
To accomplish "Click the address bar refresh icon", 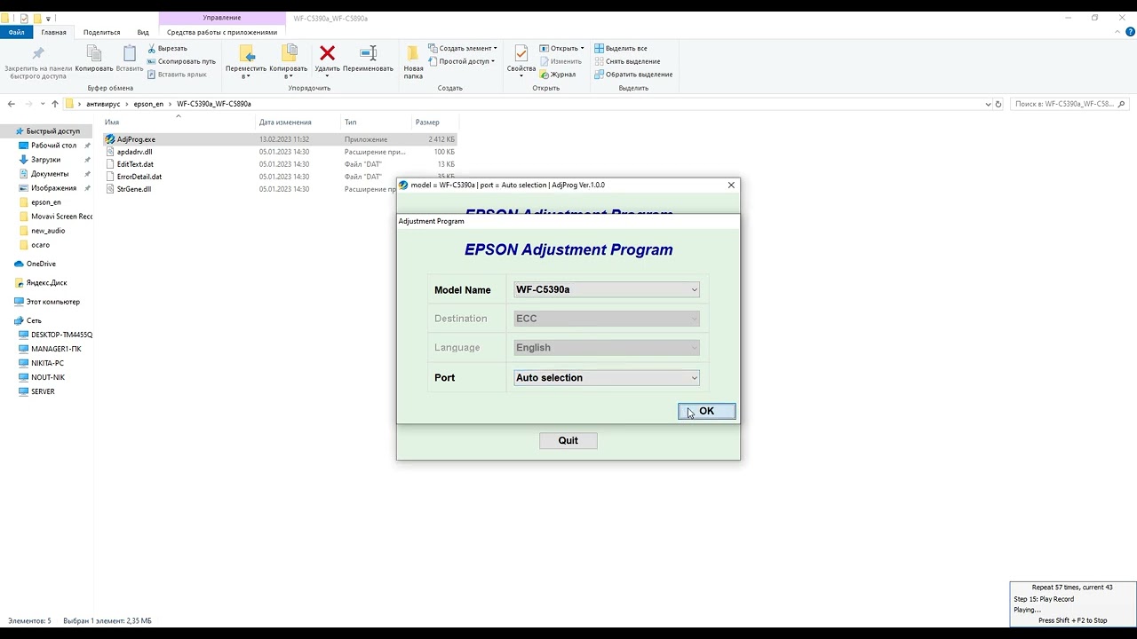I will (x=998, y=104).
